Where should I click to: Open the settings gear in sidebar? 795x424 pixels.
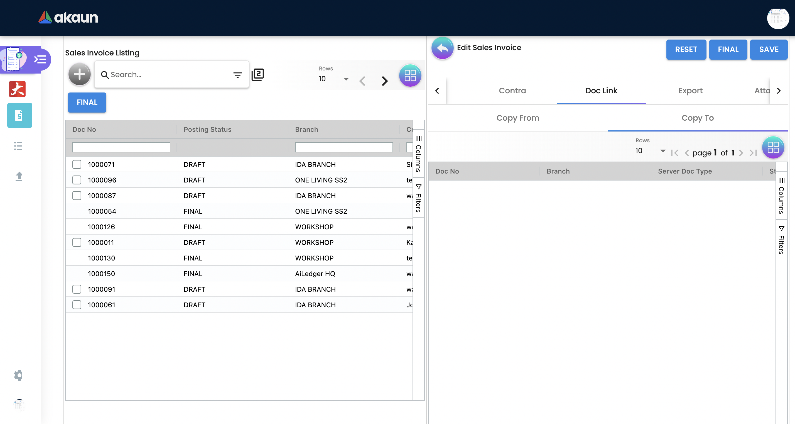(x=19, y=375)
